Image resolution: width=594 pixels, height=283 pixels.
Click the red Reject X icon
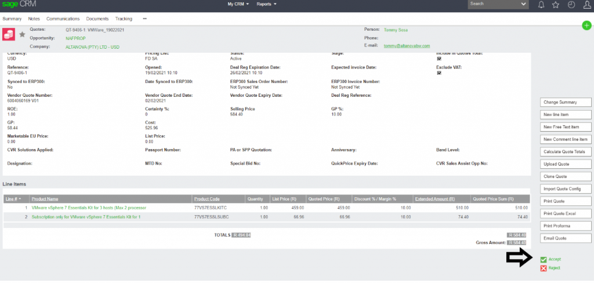(x=544, y=268)
